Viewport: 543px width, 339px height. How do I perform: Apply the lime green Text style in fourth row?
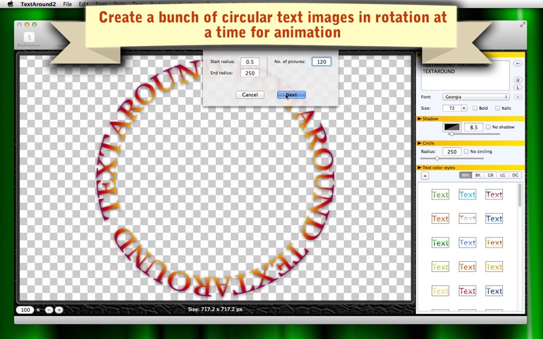tap(440, 266)
